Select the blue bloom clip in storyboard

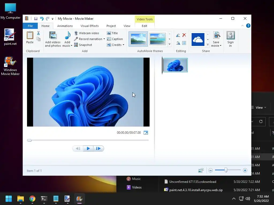(175, 65)
